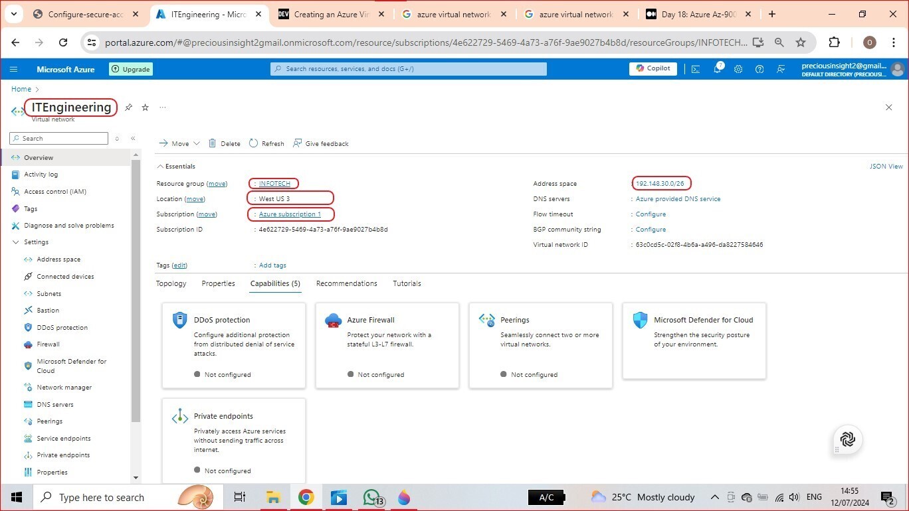Open the Azure Firewall capability card
This screenshot has width=909, height=511.
[x=387, y=346]
